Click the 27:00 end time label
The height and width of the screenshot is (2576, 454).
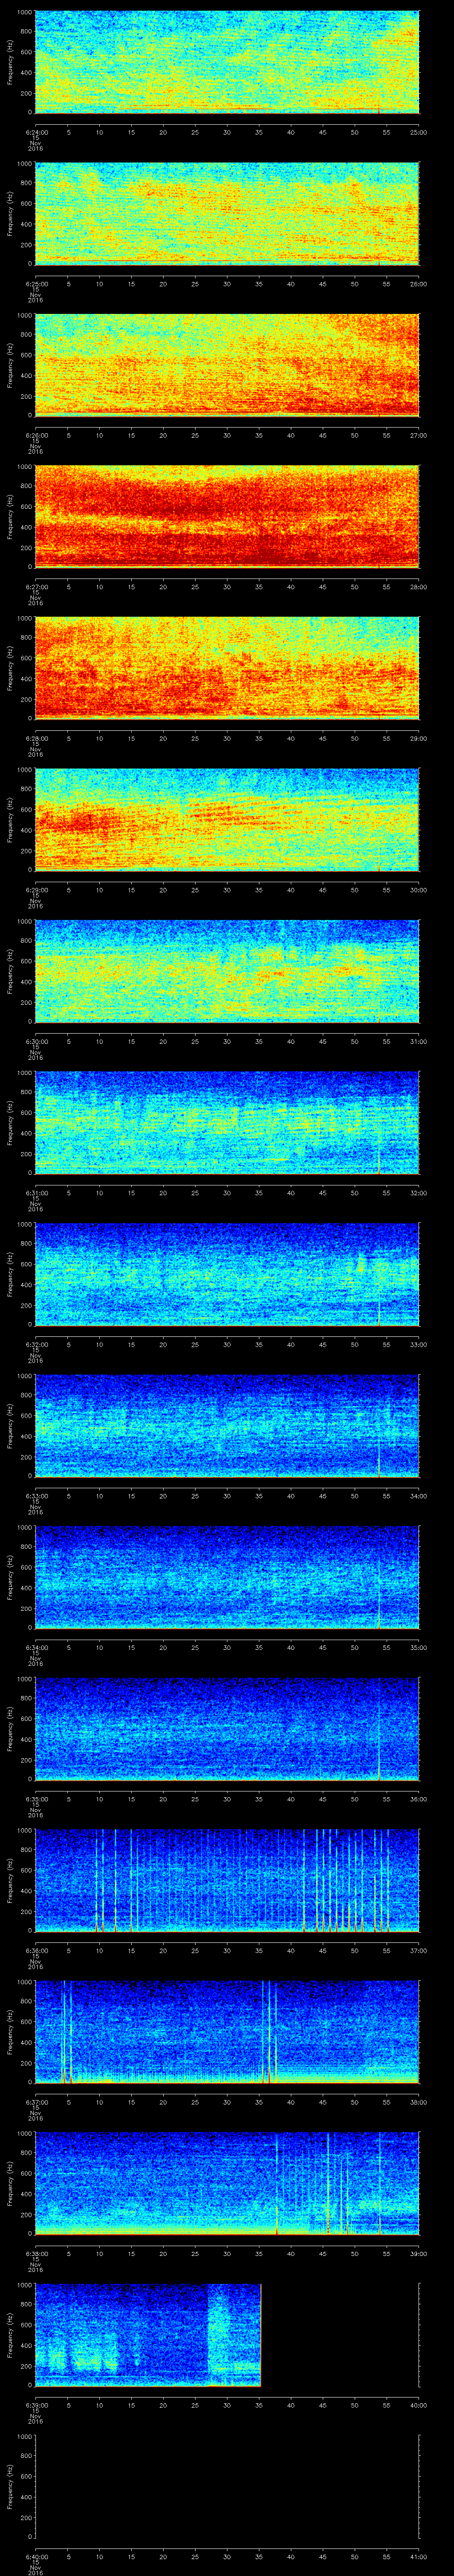coord(418,435)
